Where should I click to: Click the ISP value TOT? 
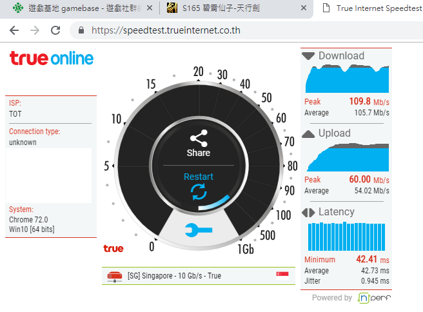(x=15, y=114)
